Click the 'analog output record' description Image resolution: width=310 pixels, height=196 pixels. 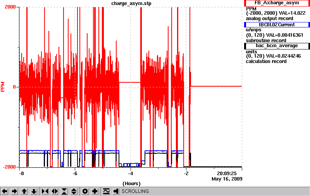[x=269, y=19]
